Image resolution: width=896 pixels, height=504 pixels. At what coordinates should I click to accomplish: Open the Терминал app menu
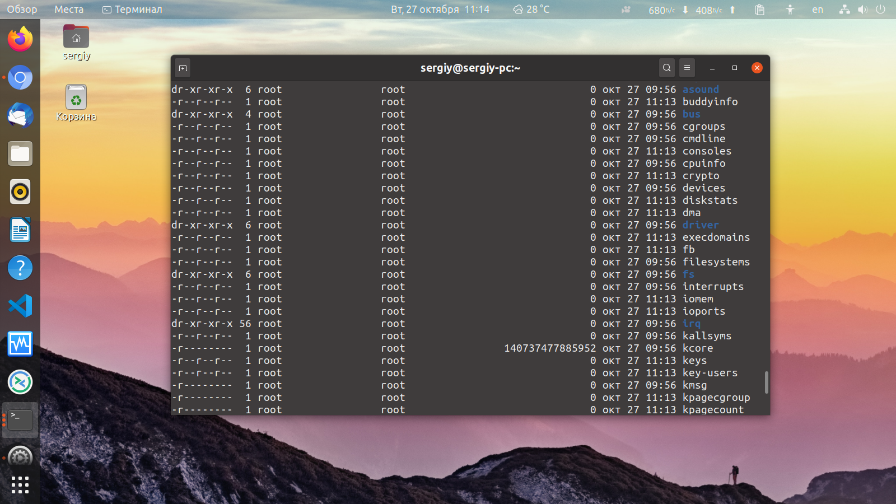coord(132,10)
